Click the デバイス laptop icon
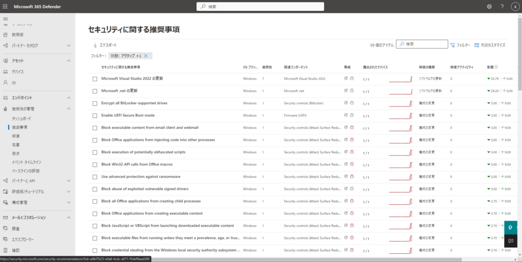The width and height of the screenshot is (522, 262). pyautogui.click(x=6, y=72)
